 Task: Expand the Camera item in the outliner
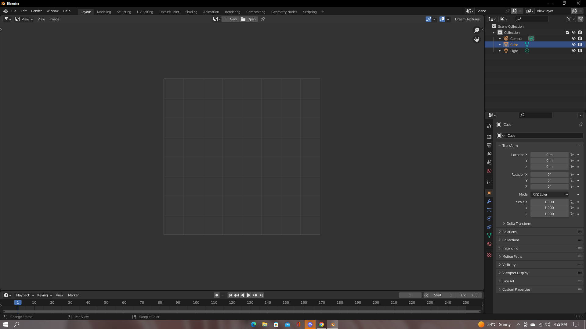point(500,38)
